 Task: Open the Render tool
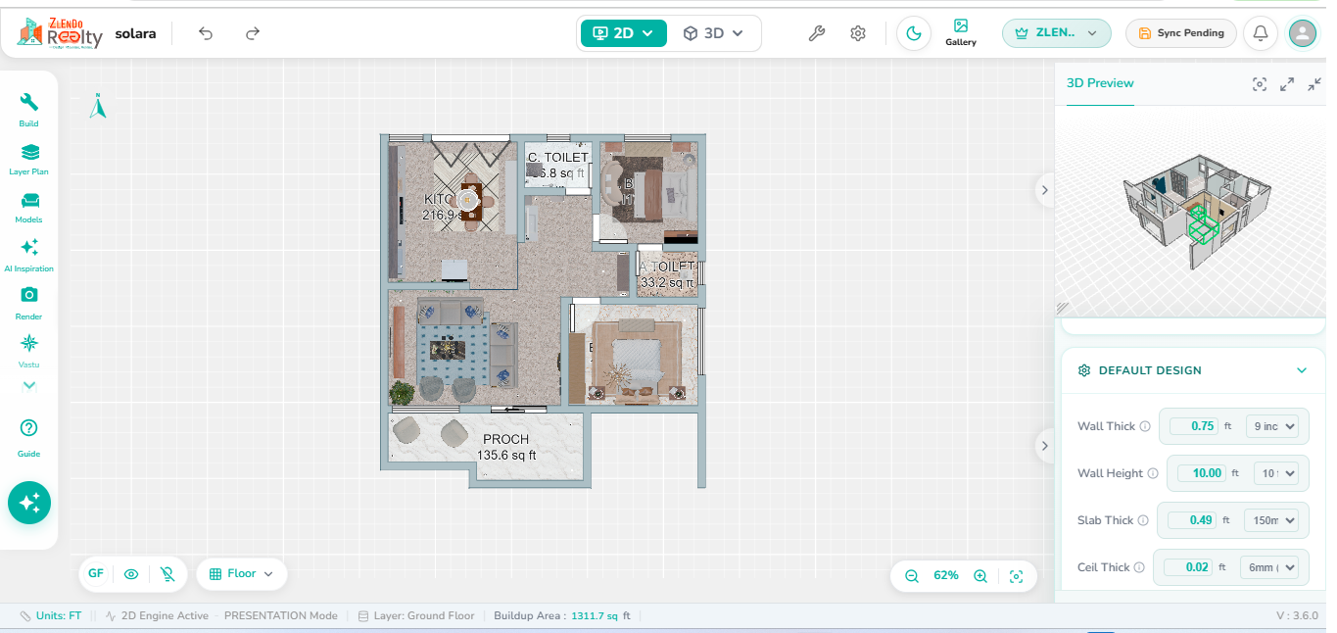coord(28,303)
